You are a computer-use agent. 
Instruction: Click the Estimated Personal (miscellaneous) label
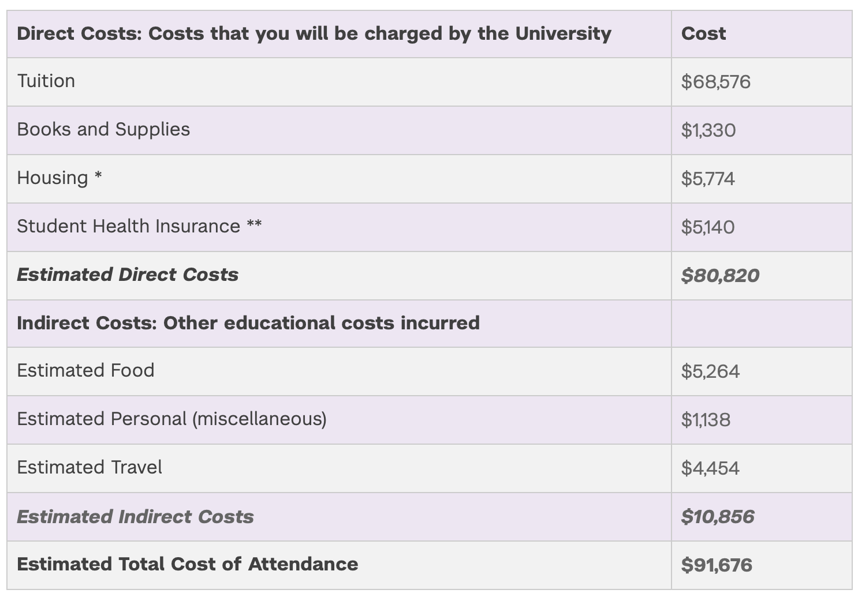[172, 419]
